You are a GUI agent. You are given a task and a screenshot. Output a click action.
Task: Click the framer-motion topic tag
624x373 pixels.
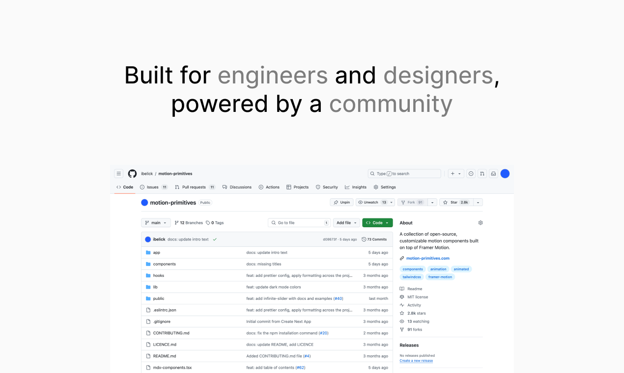point(440,277)
